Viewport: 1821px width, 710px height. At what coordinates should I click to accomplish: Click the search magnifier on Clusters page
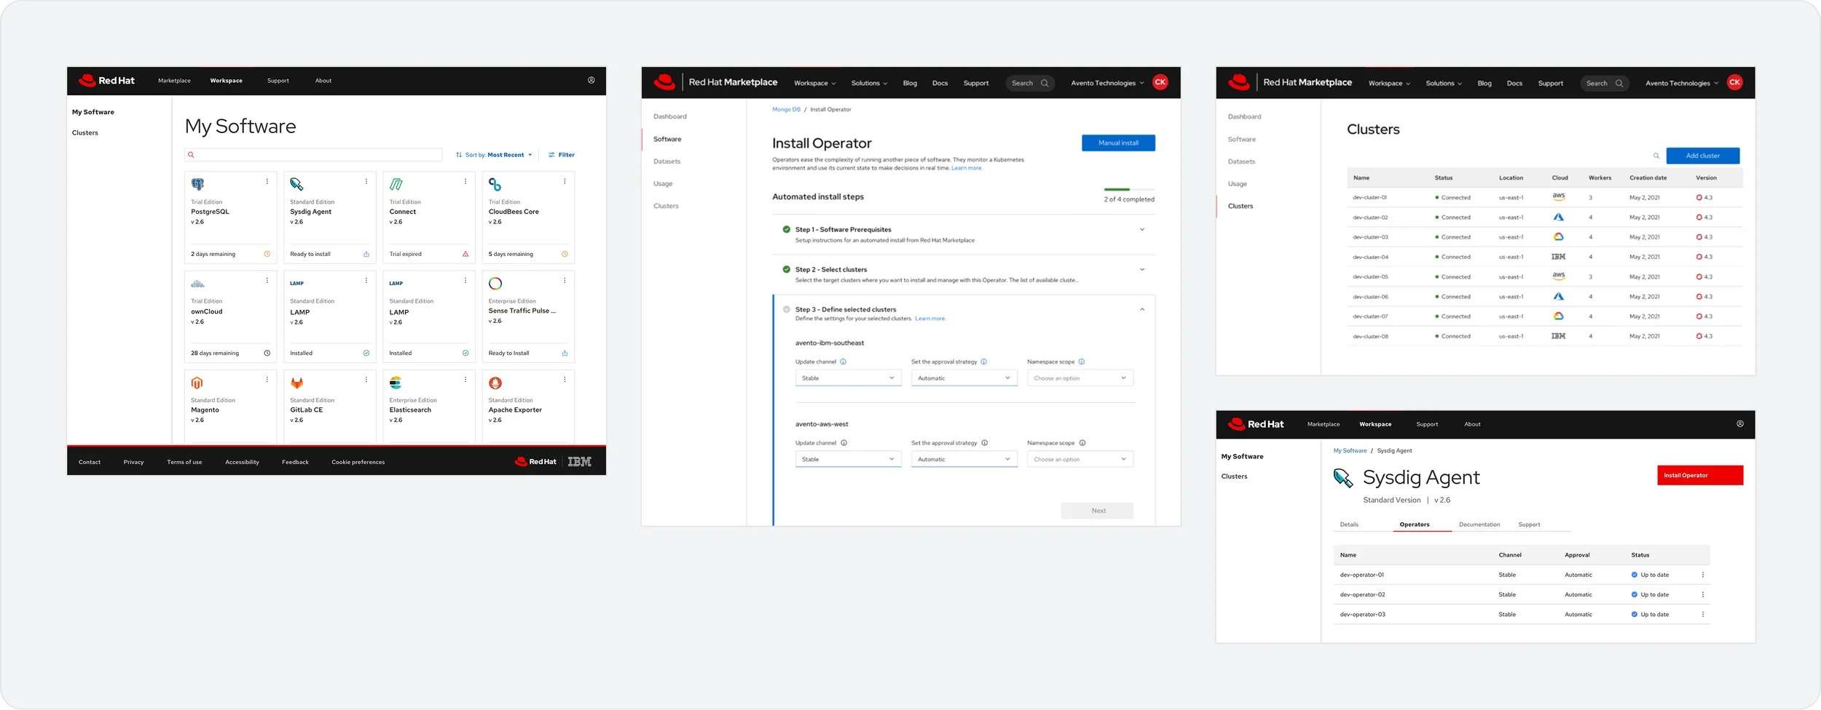pyautogui.click(x=1656, y=156)
